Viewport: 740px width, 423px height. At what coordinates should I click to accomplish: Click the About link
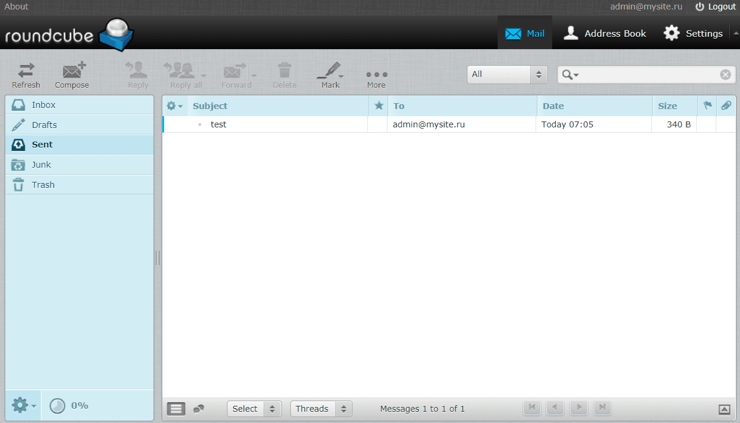[x=16, y=7]
